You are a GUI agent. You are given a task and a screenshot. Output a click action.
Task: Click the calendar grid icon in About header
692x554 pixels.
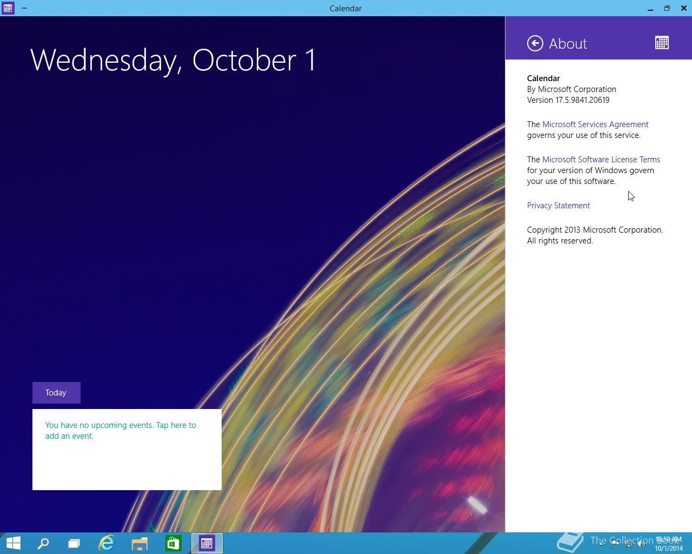point(662,43)
